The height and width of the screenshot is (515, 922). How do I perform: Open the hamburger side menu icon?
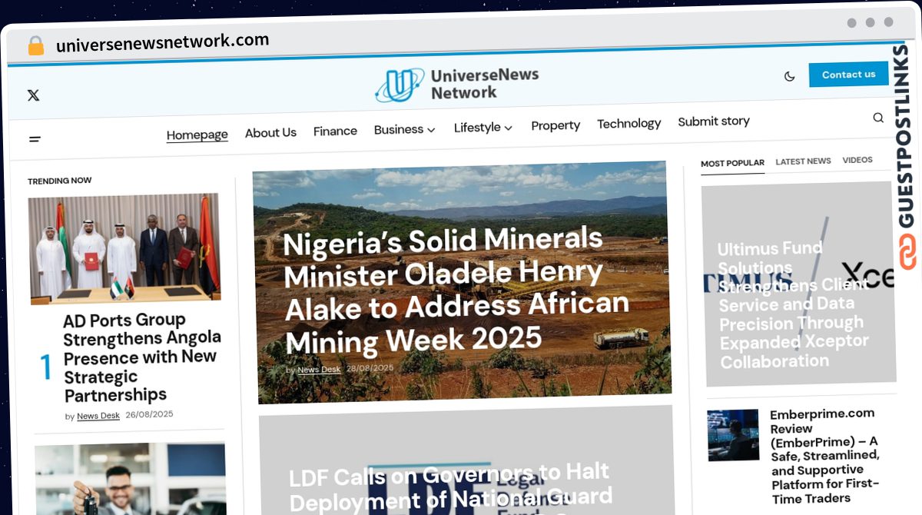(35, 139)
